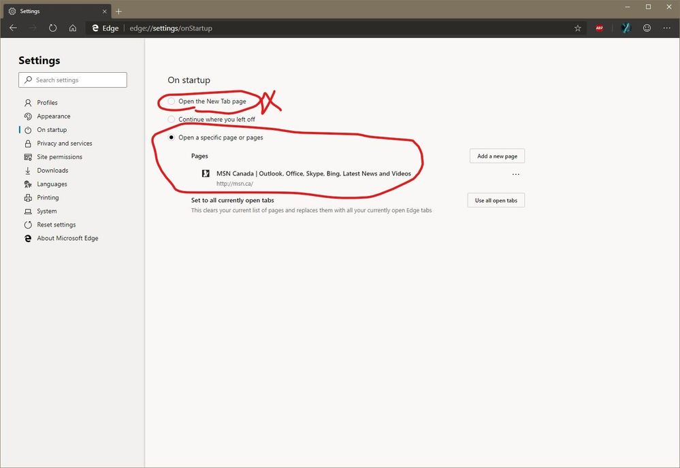Open System settings section
680x468 pixels.
click(x=46, y=211)
